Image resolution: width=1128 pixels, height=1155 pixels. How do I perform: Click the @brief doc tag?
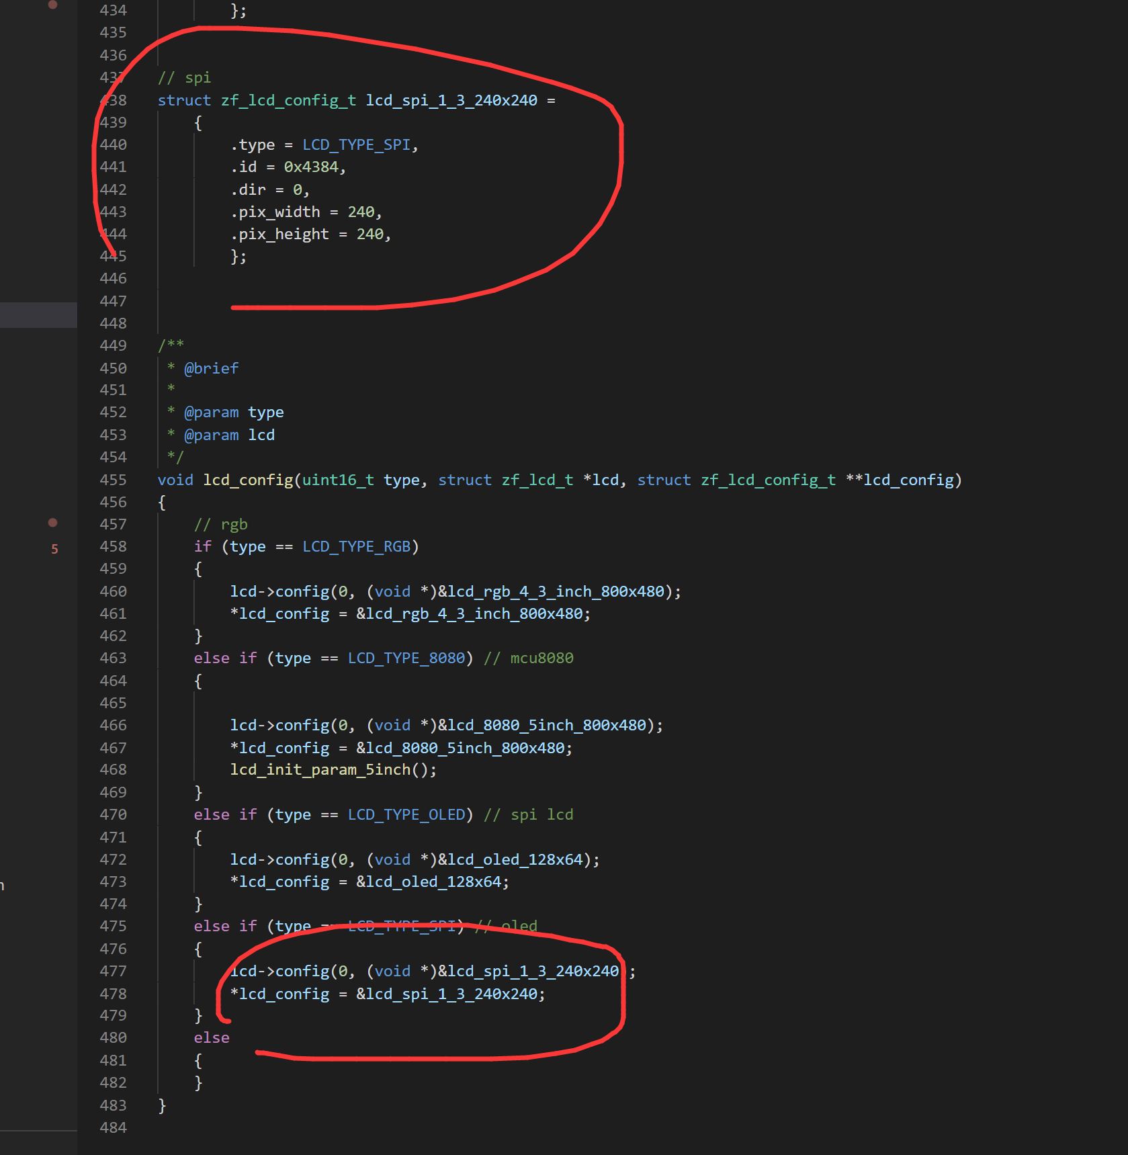pyautogui.click(x=212, y=368)
